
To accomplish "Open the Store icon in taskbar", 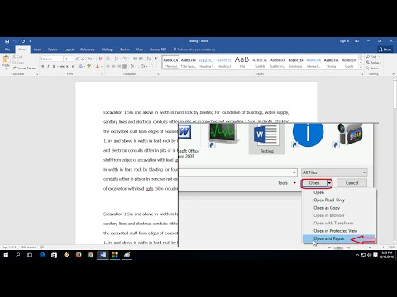I will click(55, 255).
